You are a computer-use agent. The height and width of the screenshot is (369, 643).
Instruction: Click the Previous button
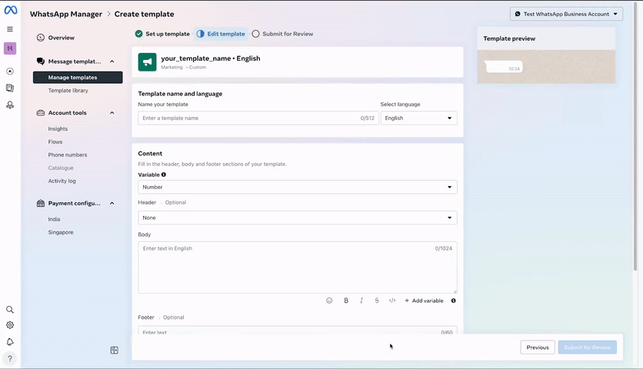tap(538, 347)
